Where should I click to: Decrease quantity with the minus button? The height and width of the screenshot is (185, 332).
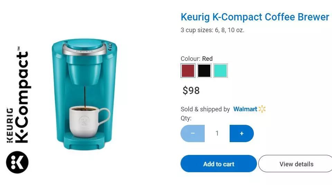(193, 133)
